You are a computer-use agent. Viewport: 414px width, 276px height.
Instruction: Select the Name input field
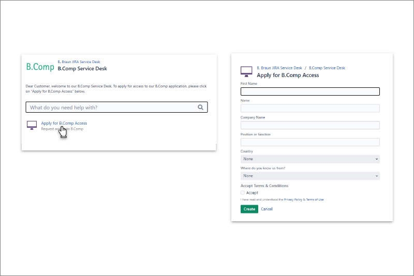(310, 109)
